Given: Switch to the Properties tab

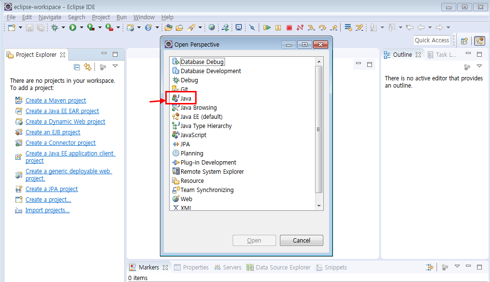Looking at the screenshot, I should click(x=191, y=267).
